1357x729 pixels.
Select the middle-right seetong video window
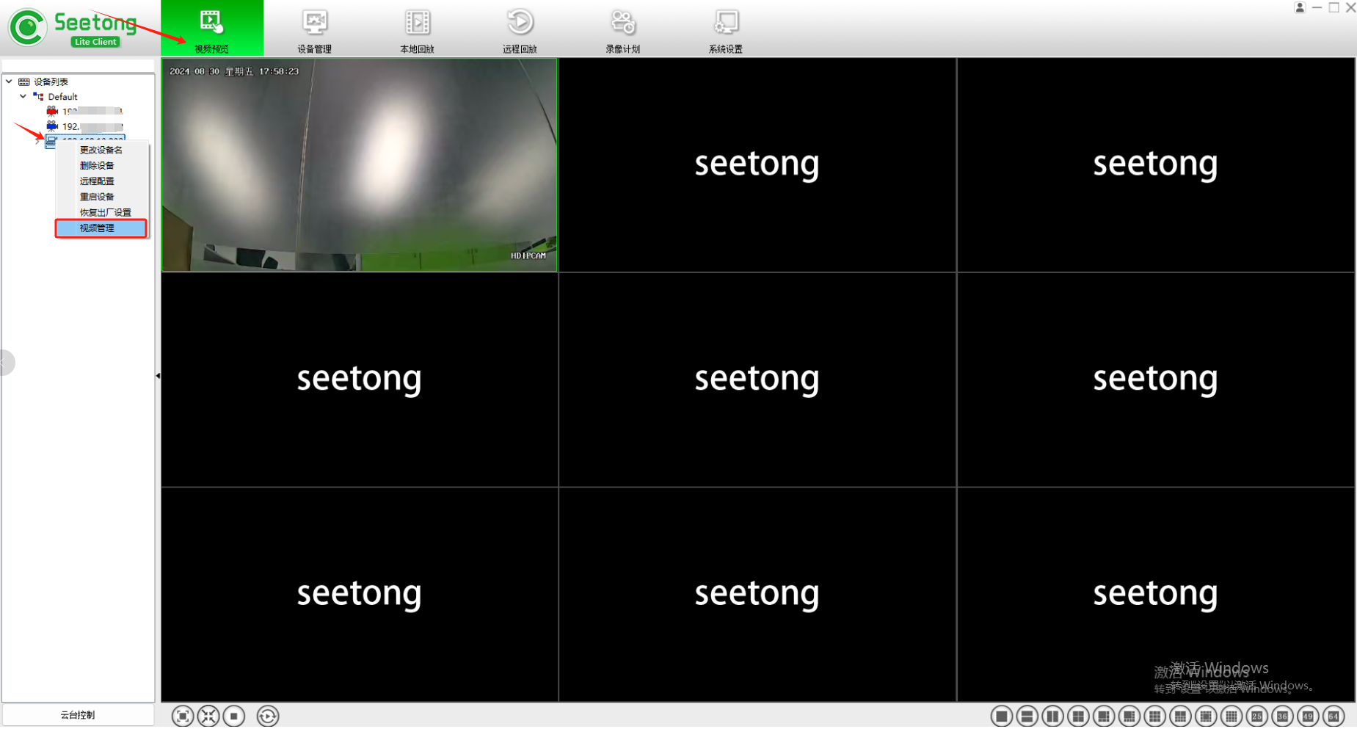click(x=1156, y=380)
